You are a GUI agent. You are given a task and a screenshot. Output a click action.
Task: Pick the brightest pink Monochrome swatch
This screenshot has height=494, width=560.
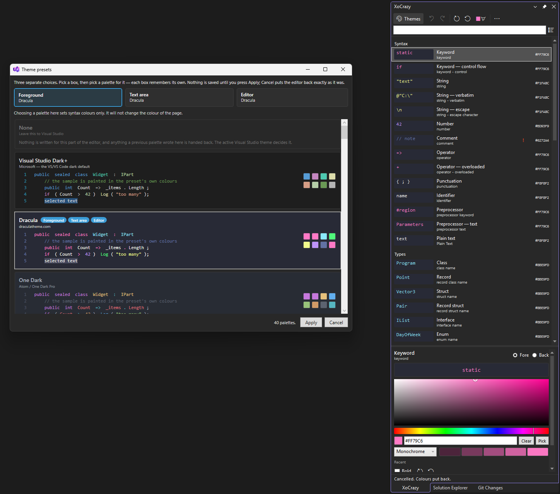[538, 451]
